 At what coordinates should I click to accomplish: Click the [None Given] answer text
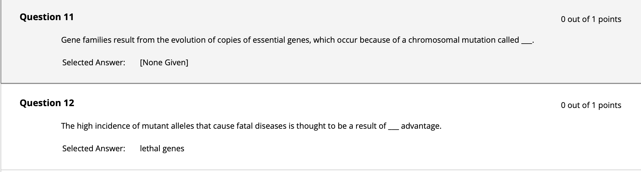pyautogui.click(x=164, y=63)
